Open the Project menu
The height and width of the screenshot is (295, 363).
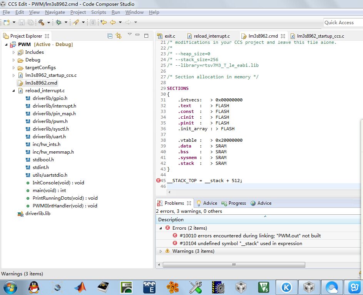(78, 12)
